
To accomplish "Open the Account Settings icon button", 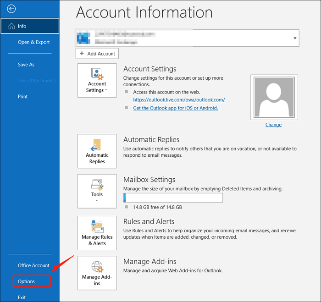I will (97, 74).
